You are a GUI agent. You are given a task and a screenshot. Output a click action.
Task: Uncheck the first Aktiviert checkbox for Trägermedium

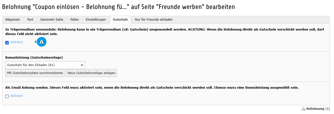pos(7,42)
